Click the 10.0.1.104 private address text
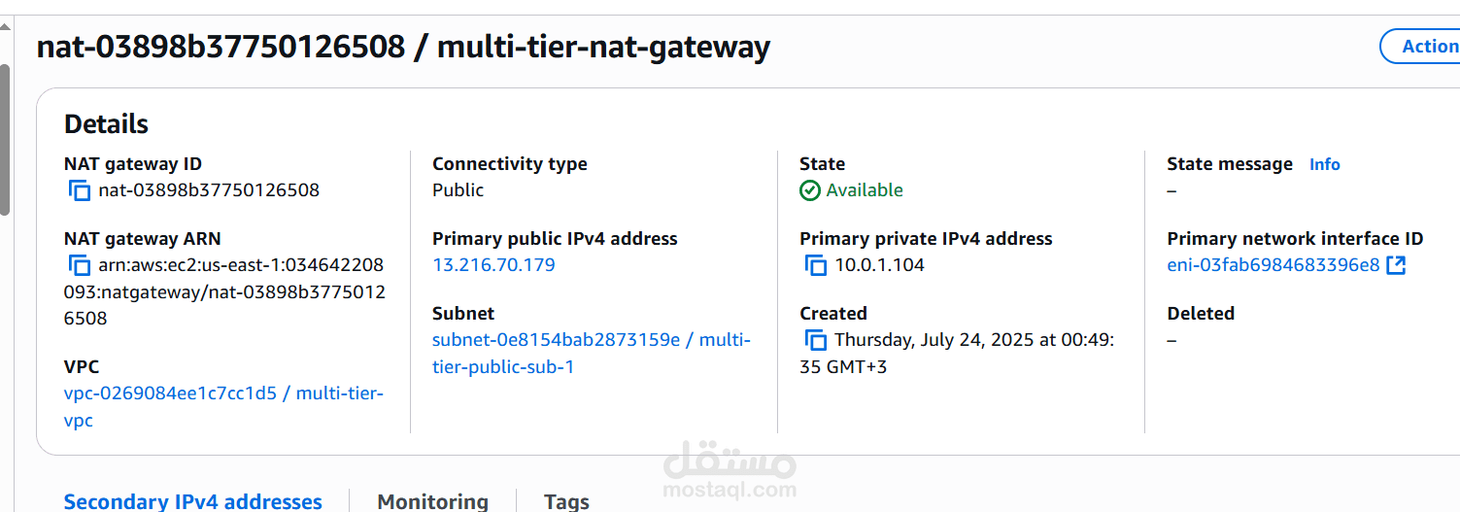The height and width of the screenshot is (512, 1460). 880,265
